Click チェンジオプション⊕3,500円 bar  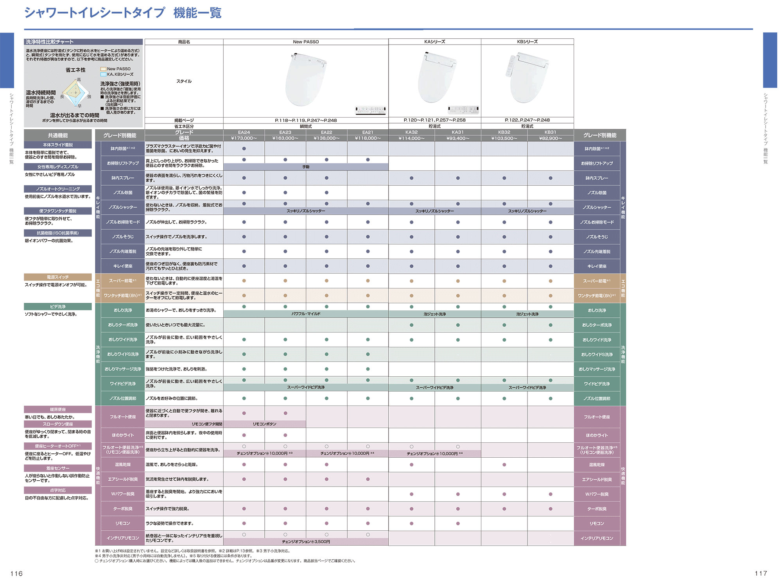[x=306, y=542]
